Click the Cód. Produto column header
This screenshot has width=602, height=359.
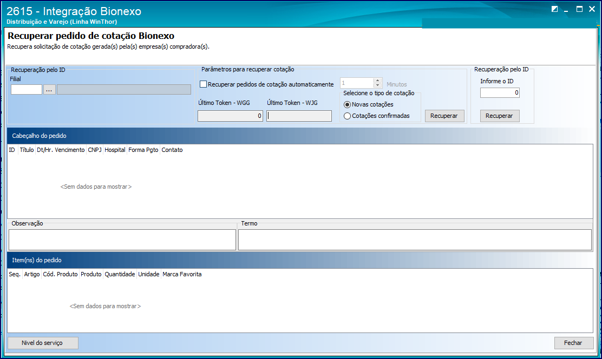pyautogui.click(x=60, y=274)
